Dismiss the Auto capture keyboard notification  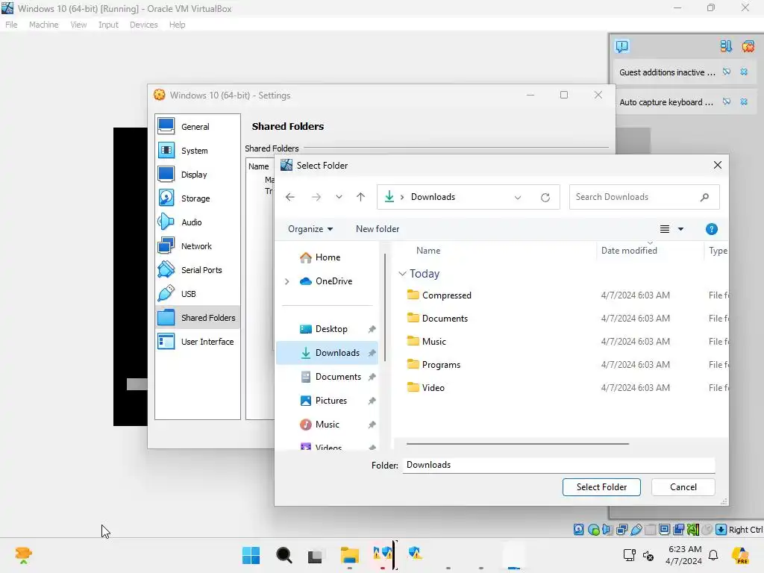tap(744, 101)
